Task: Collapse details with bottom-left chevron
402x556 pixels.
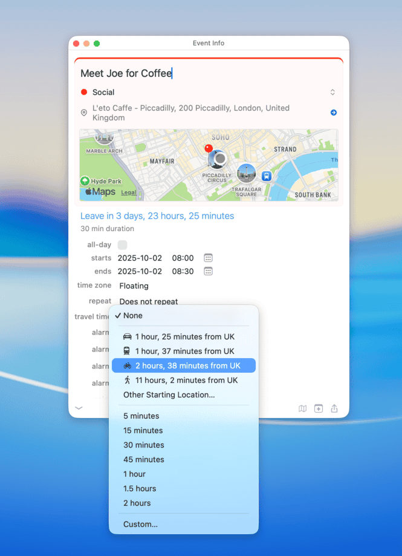Action: pos(79,408)
